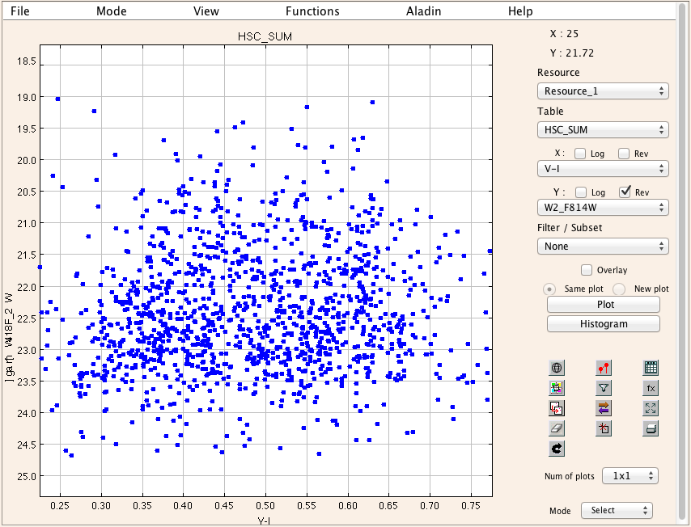Click the eraser icon
The width and height of the screenshot is (691, 527).
tap(557, 428)
